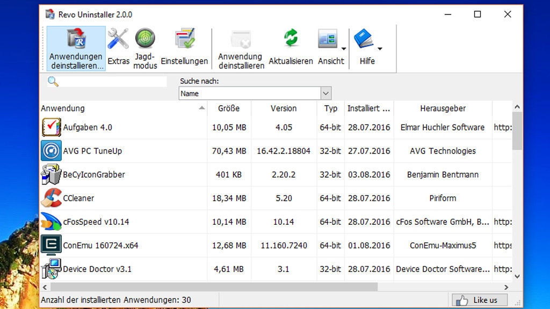This screenshot has height=309, width=550.
Task: Click publisher 'Benjamin Bentmann'
Action: coord(443,174)
